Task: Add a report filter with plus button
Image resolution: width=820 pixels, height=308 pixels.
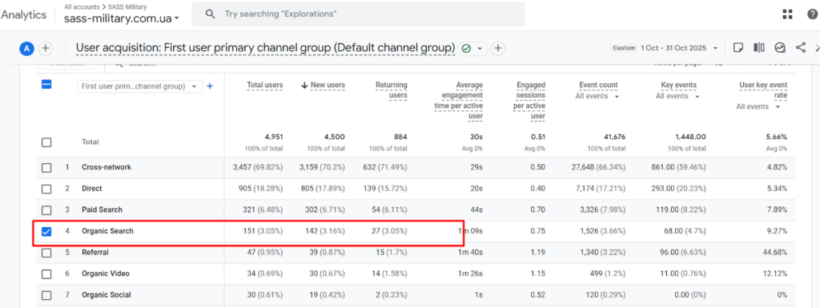Action: pos(498,49)
